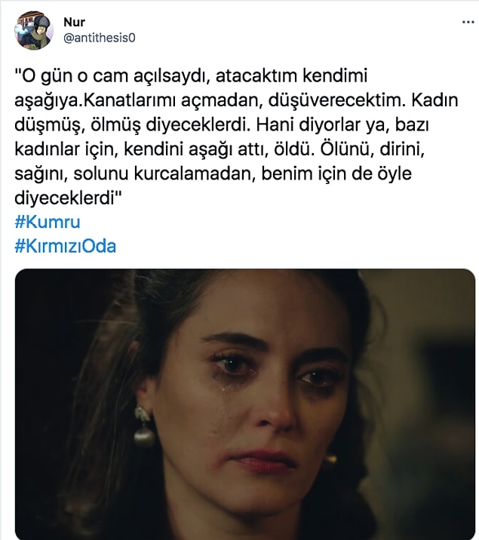Click the tweet text starting "O gün o cam"
This screenshot has height=540, width=479.
click(238, 137)
